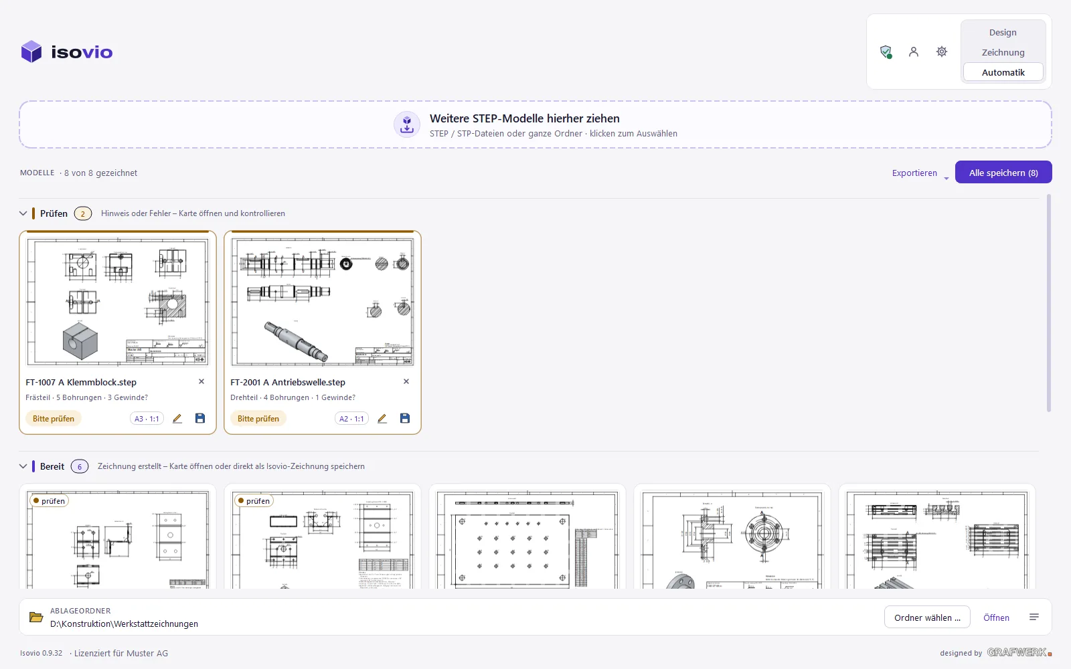Image resolution: width=1071 pixels, height=669 pixels.
Task: Click Bitte prüfen badge on Klemmblock card
Action: pyautogui.click(x=54, y=419)
